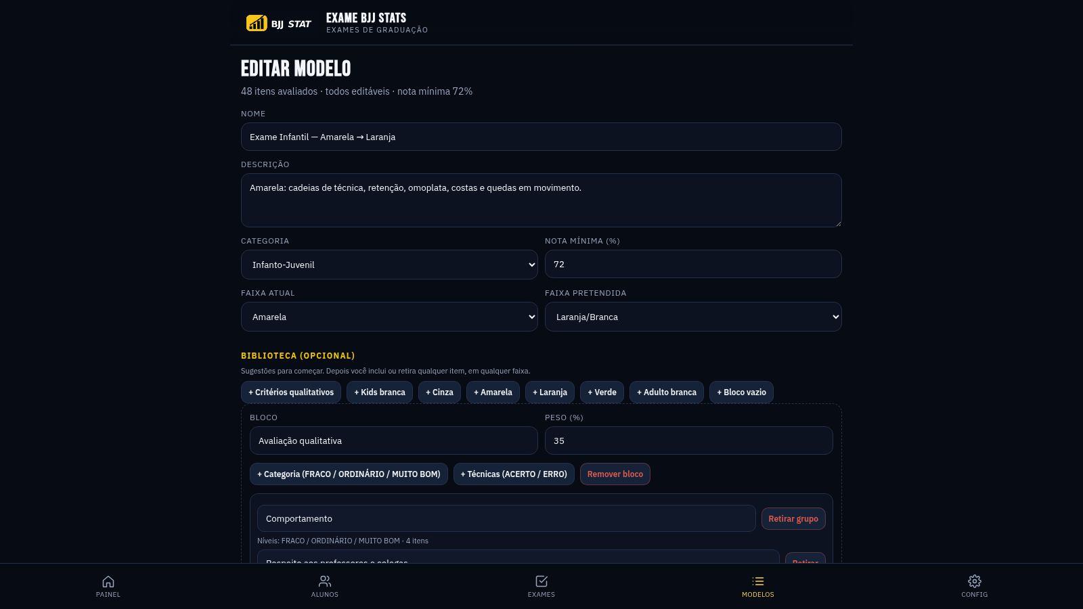This screenshot has width=1083, height=609.
Task: Edit the Nota Mínima value 72
Action: coord(693,264)
